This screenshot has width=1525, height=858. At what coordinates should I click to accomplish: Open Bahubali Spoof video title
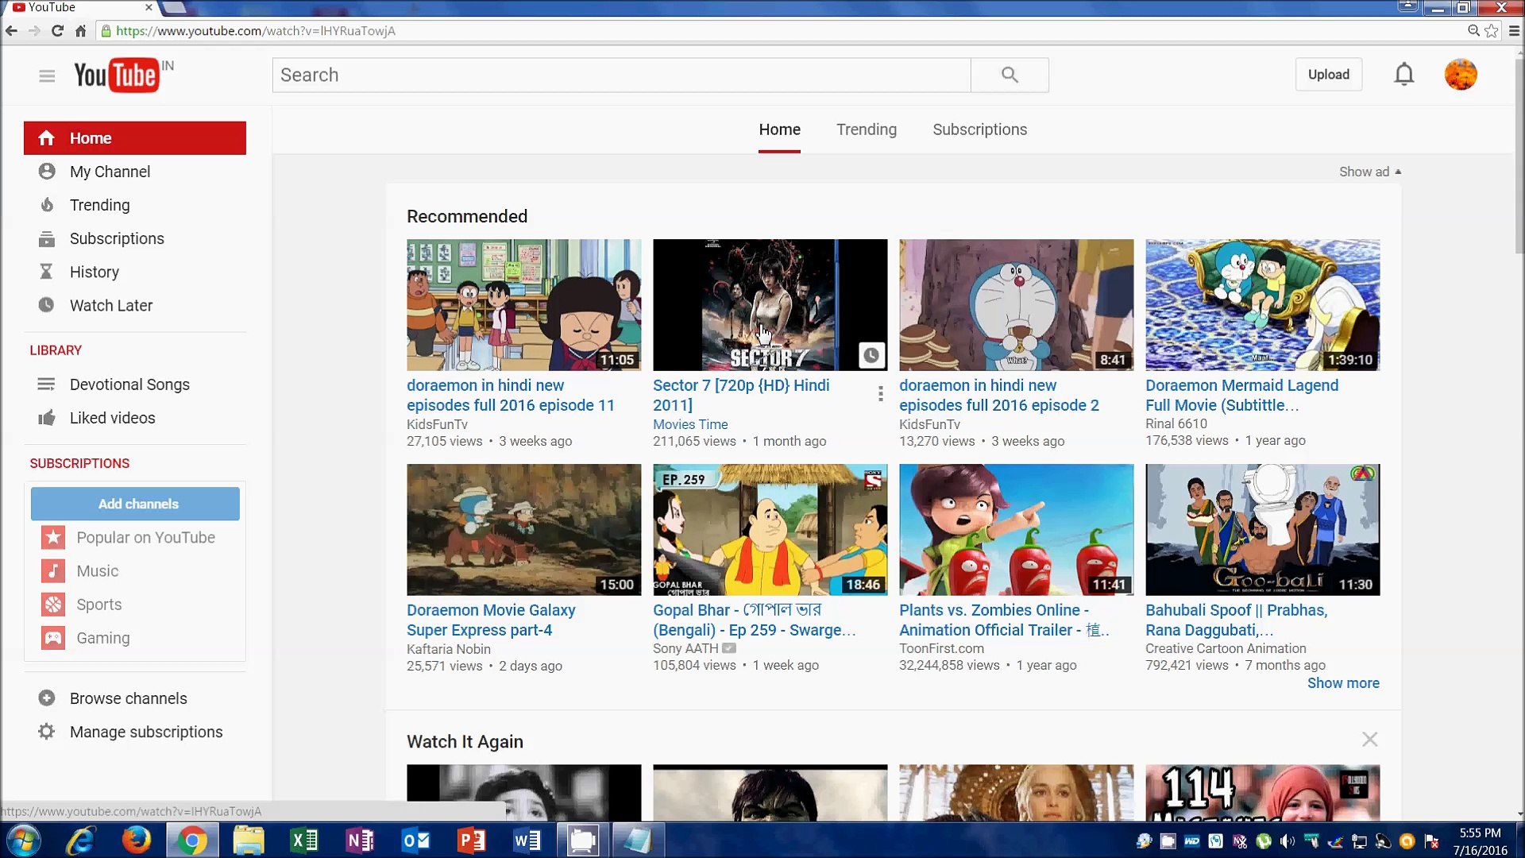pyautogui.click(x=1236, y=620)
